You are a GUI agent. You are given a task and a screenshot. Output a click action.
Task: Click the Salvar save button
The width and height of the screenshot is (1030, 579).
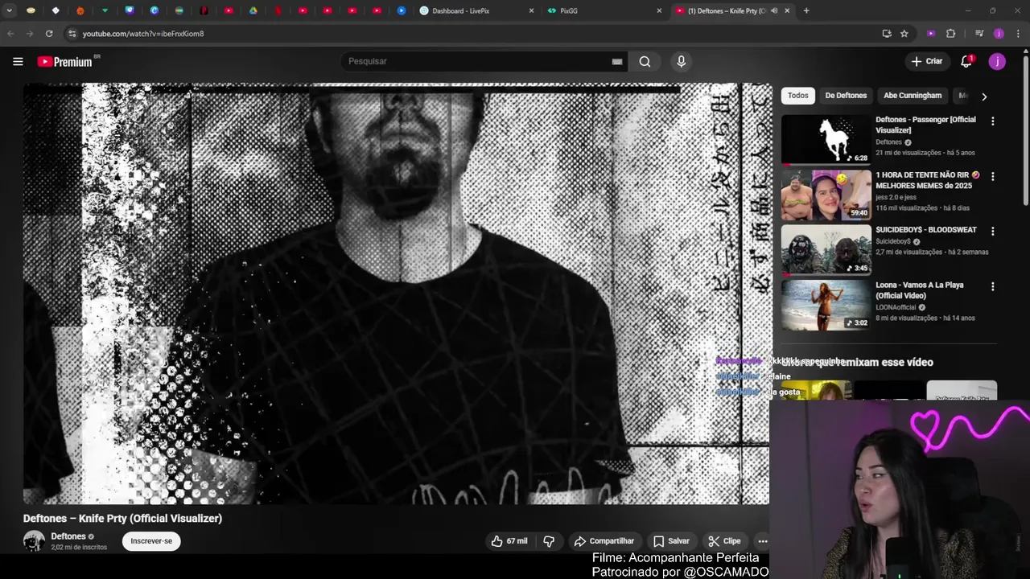coord(671,541)
